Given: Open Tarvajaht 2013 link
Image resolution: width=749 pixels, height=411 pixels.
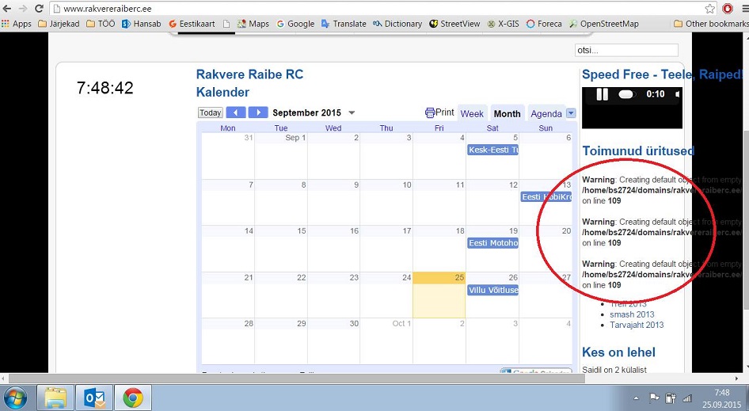Looking at the screenshot, I should (637, 325).
